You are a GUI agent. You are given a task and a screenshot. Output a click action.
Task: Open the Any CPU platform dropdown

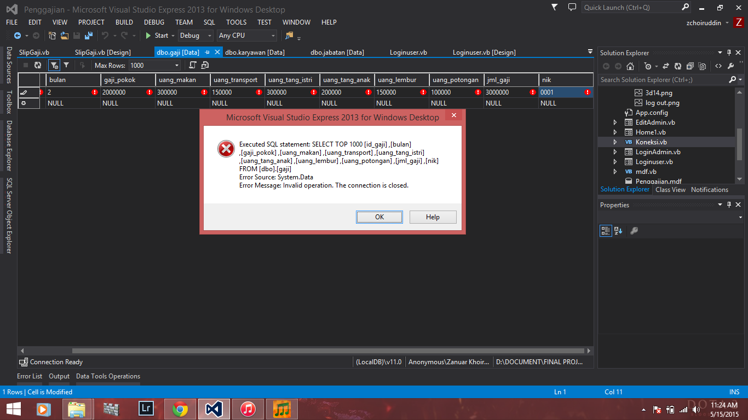pyautogui.click(x=247, y=36)
